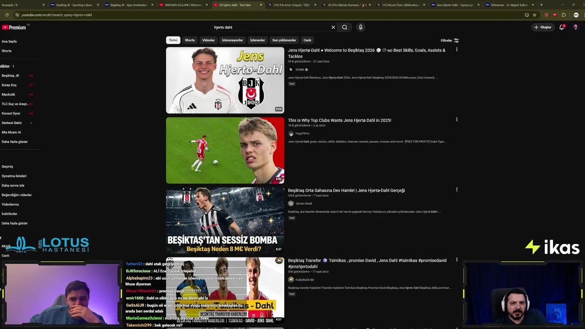The width and height of the screenshot is (585, 329).
Task: Click the live indicator next to Koray Koç
Action: (31, 85)
